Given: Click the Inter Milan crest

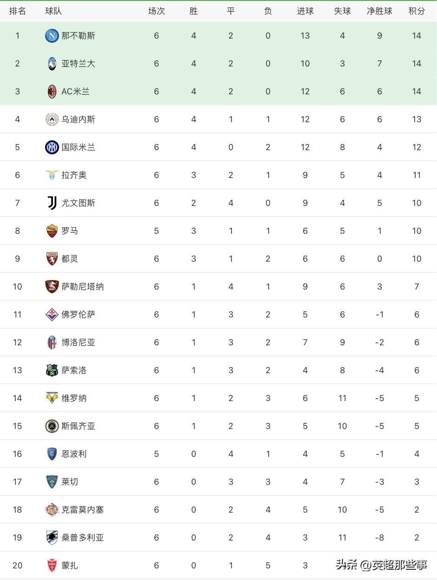Looking at the screenshot, I should click(x=52, y=147).
